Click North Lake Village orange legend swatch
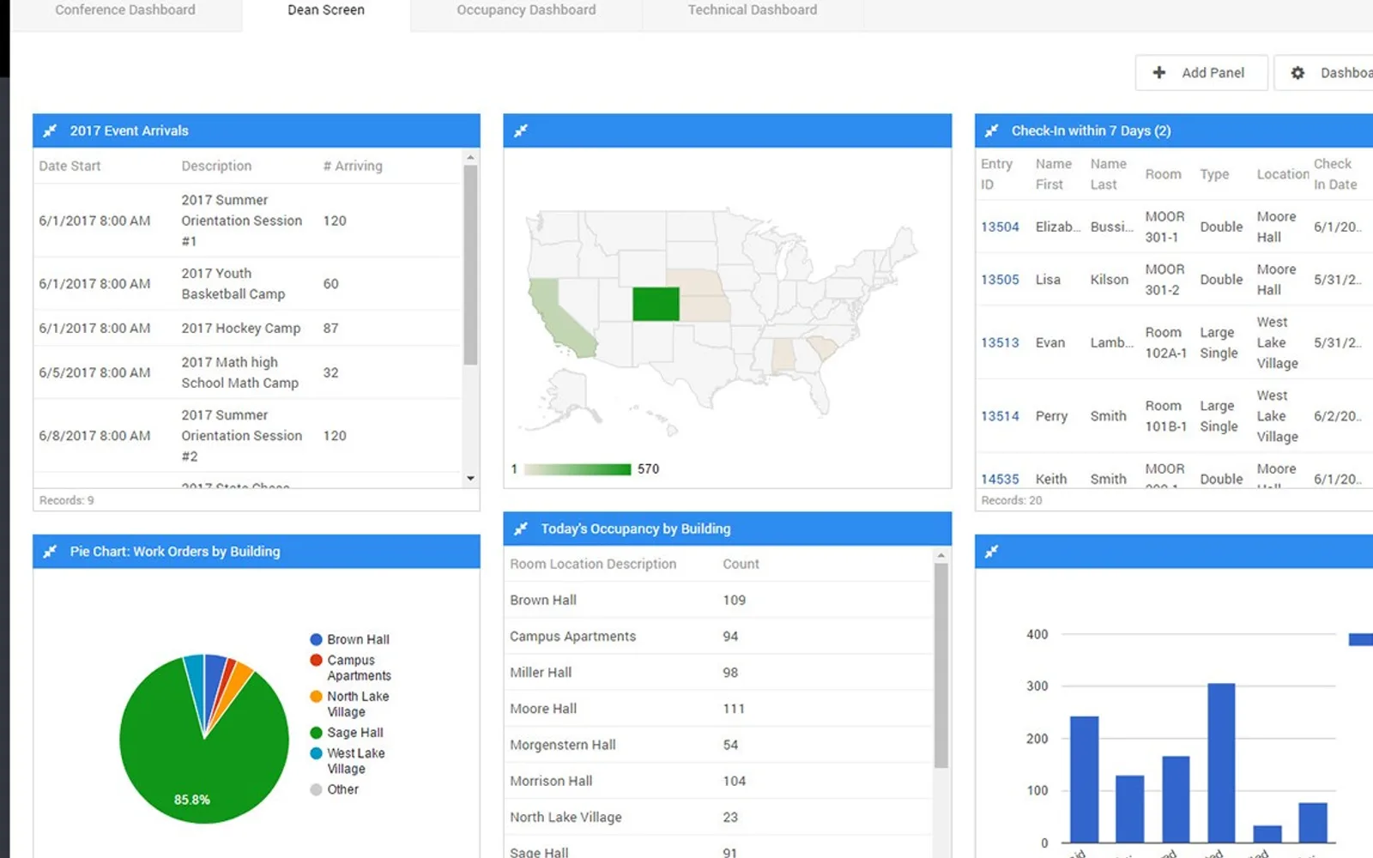1373x858 pixels. [x=316, y=696]
